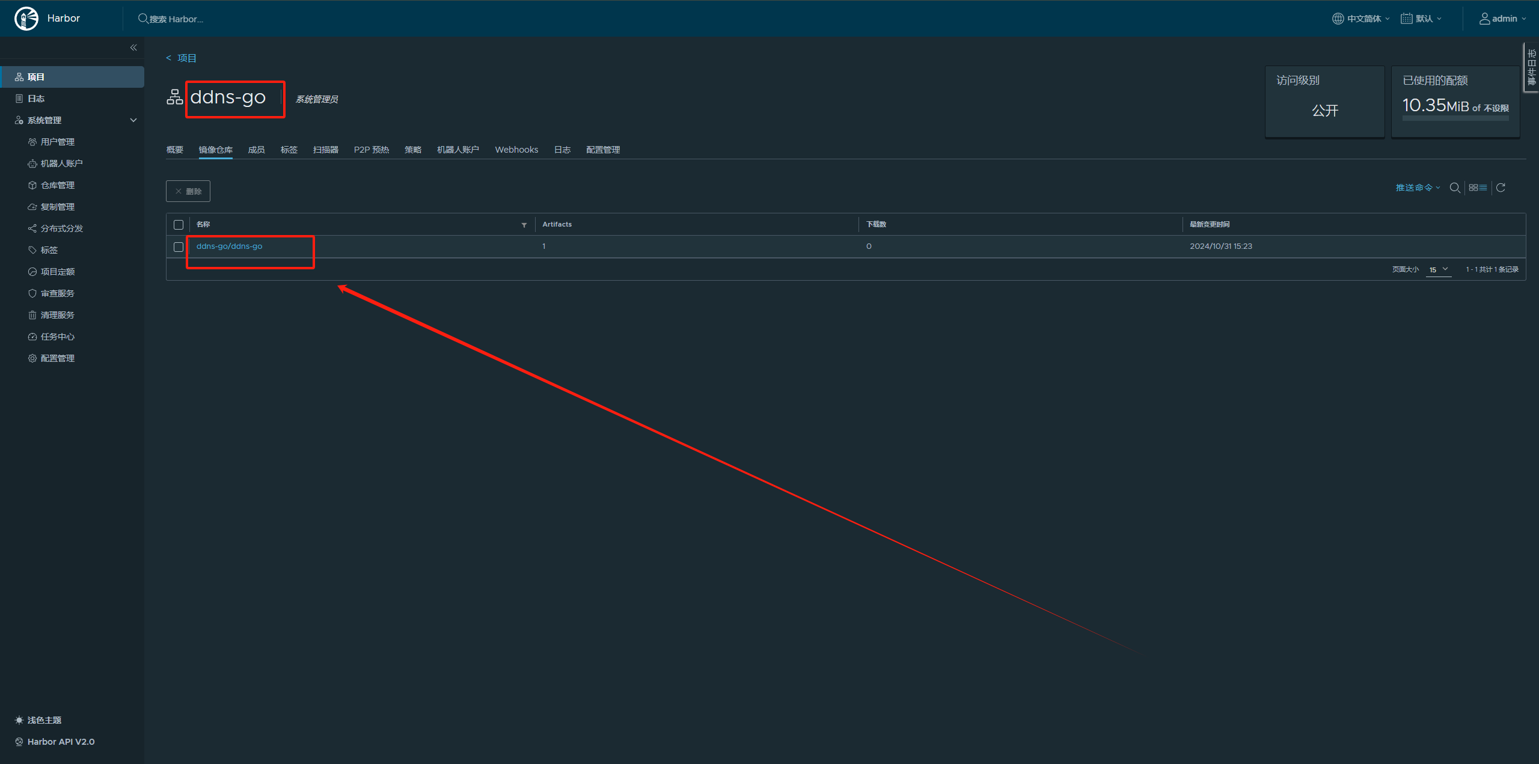Refresh the repository list
This screenshot has height=764, width=1539.
click(1501, 188)
